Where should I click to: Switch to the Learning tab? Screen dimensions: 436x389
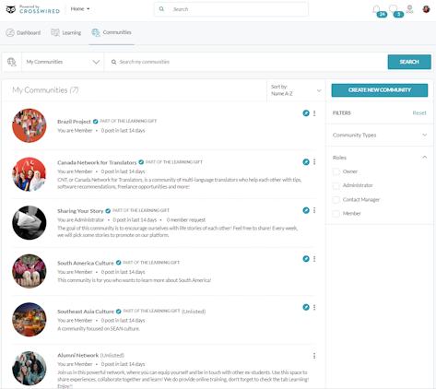coord(66,32)
